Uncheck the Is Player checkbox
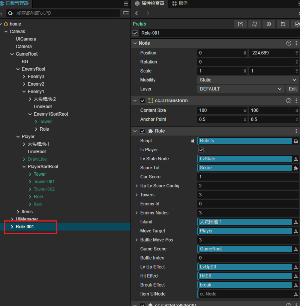 [201, 150]
